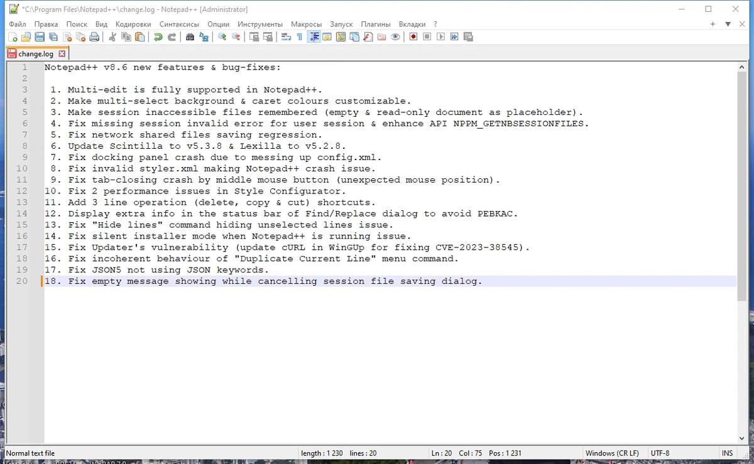Save the file with the floppy disk icon
This screenshot has height=464, width=754.
pyautogui.click(x=40, y=37)
